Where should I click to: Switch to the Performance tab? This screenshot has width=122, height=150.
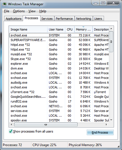[64, 19]
